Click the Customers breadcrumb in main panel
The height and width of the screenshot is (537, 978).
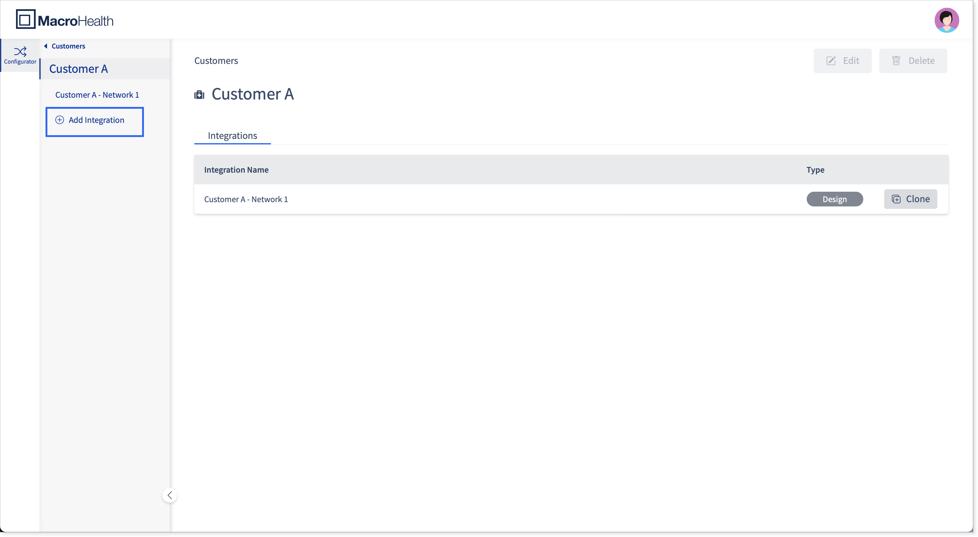216,61
